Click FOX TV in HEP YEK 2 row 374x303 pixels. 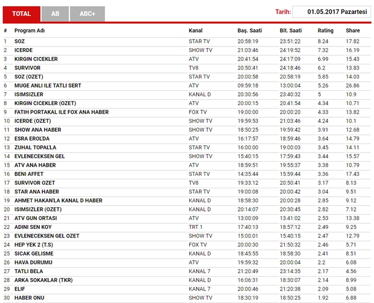198,244
